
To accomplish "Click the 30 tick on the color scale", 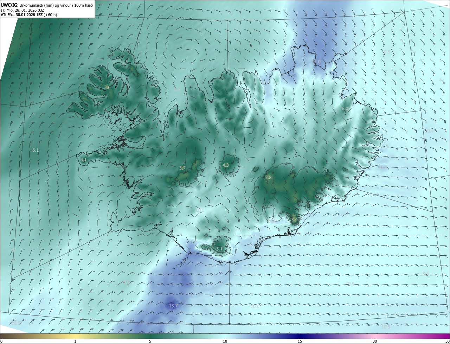I will [375, 341].
